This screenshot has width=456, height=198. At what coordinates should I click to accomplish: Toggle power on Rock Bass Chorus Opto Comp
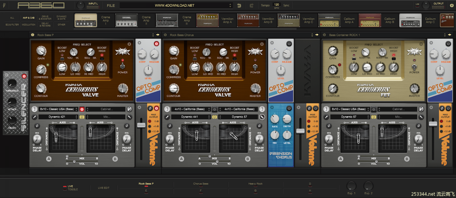coord(289,44)
